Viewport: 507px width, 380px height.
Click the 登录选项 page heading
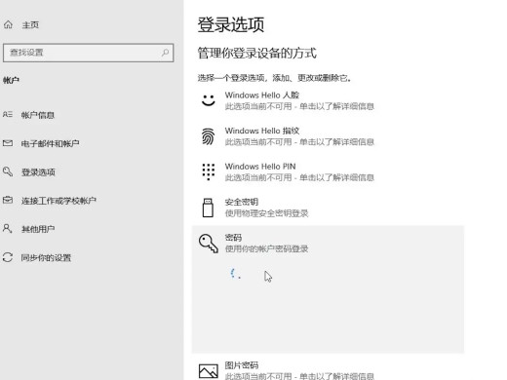coord(231,24)
